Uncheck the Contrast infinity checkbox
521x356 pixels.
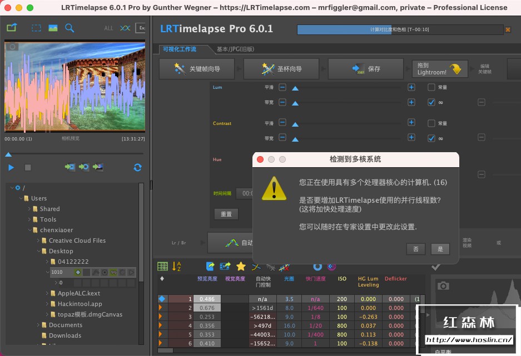(x=431, y=138)
